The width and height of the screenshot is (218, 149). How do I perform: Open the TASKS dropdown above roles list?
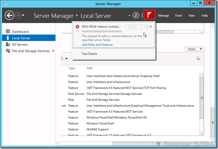point(195,49)
